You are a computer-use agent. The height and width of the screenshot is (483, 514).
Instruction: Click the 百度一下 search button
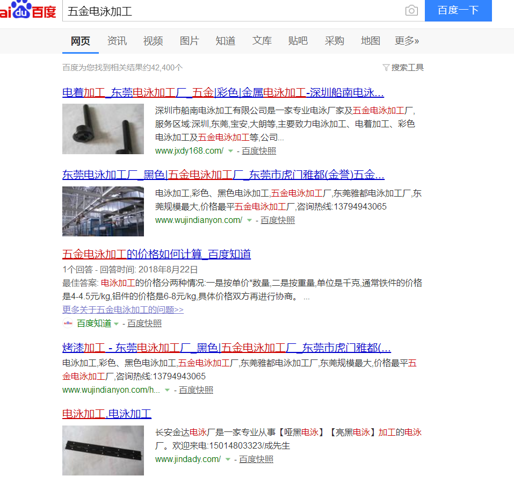tap(458, 11)
